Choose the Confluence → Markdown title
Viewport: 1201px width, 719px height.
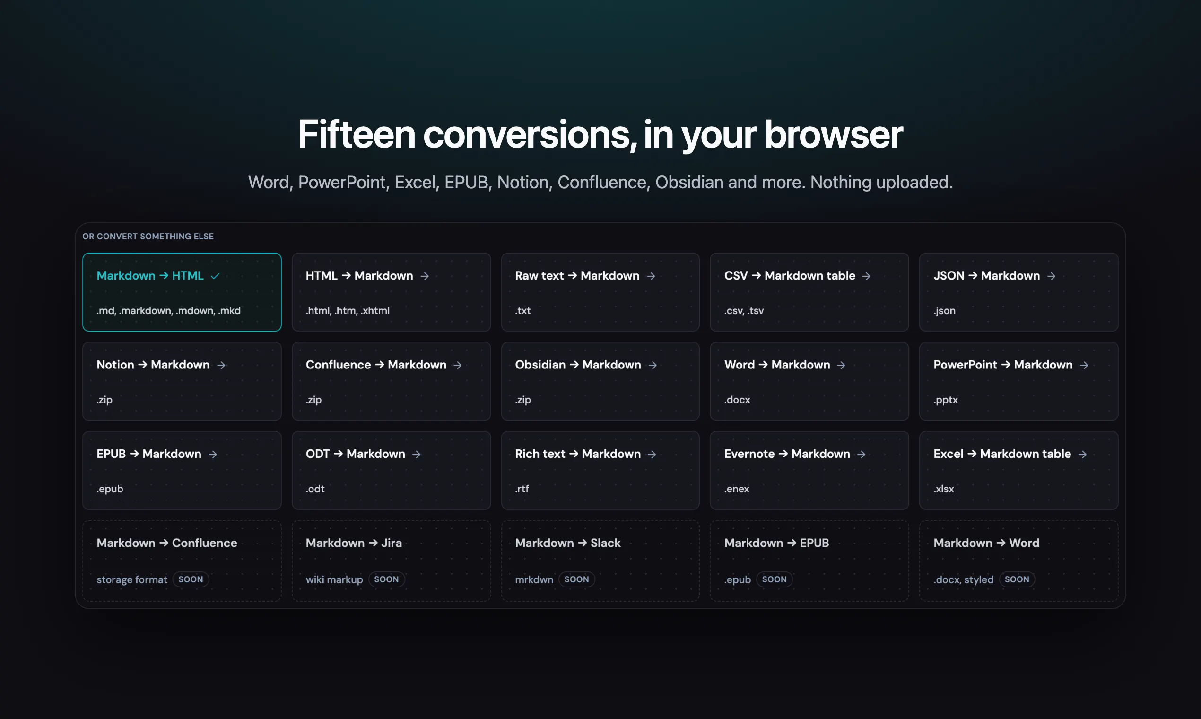(376, 364)
